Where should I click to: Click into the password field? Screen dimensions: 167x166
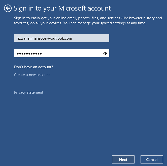tap(62, 53)
